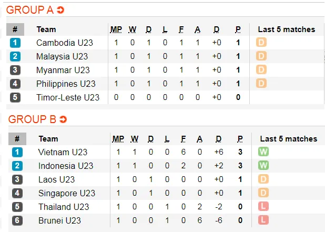Click Group B's Last 5 matches header
Screen dimensions: 325x232
(x=289, y=139)
